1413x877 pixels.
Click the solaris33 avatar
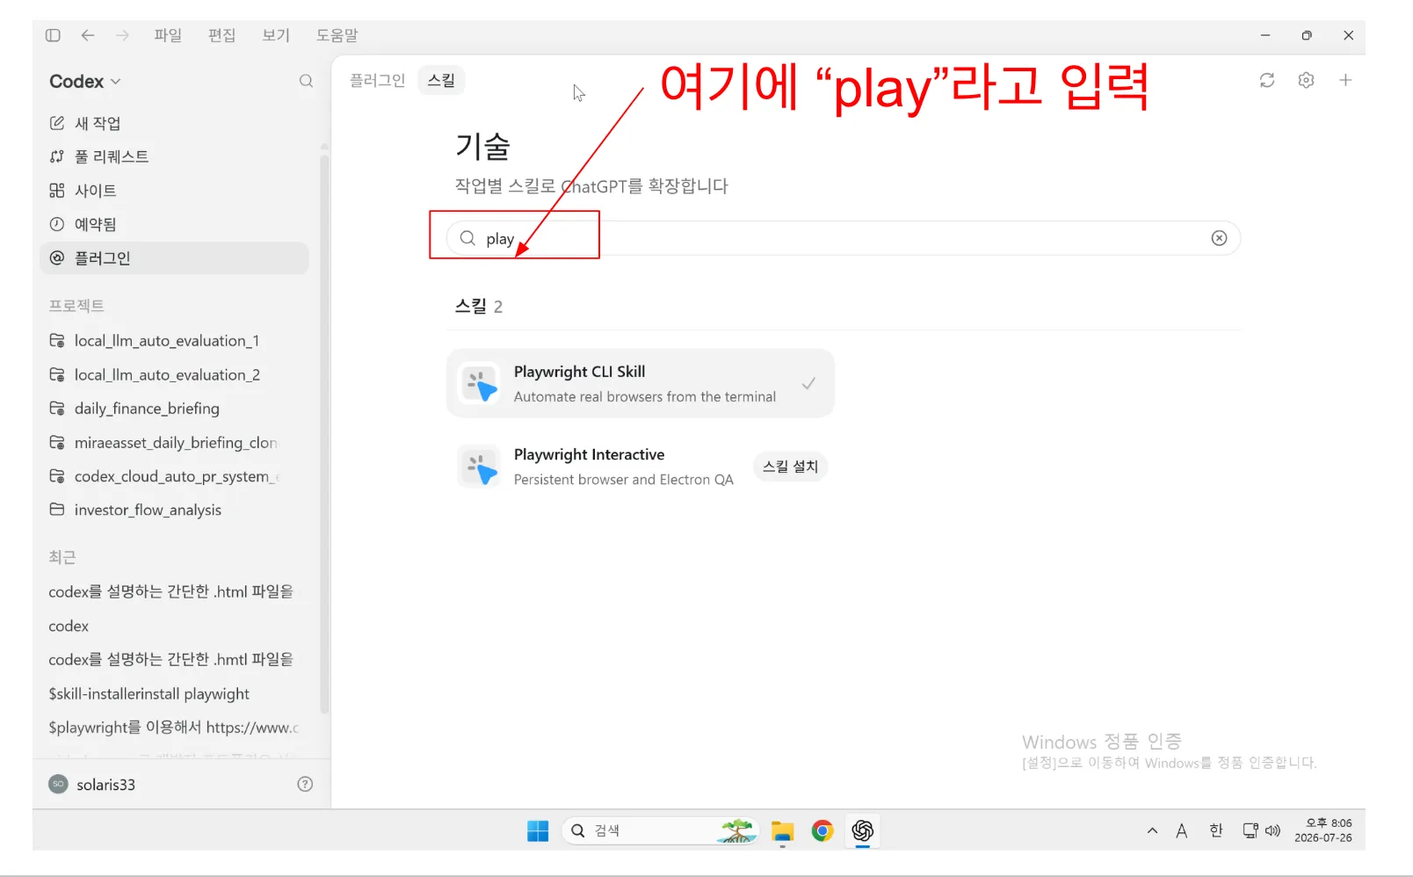[x=58, y=784]
